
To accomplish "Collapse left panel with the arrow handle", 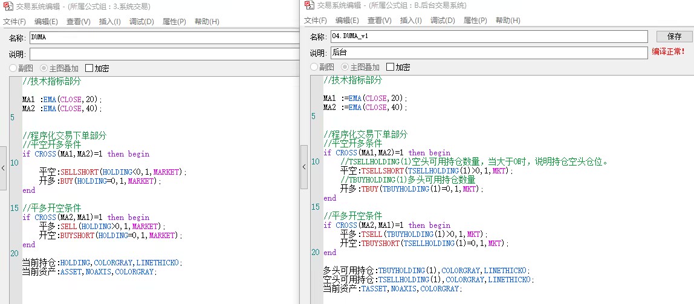I will pyautogui.click(x=3, y=168).
